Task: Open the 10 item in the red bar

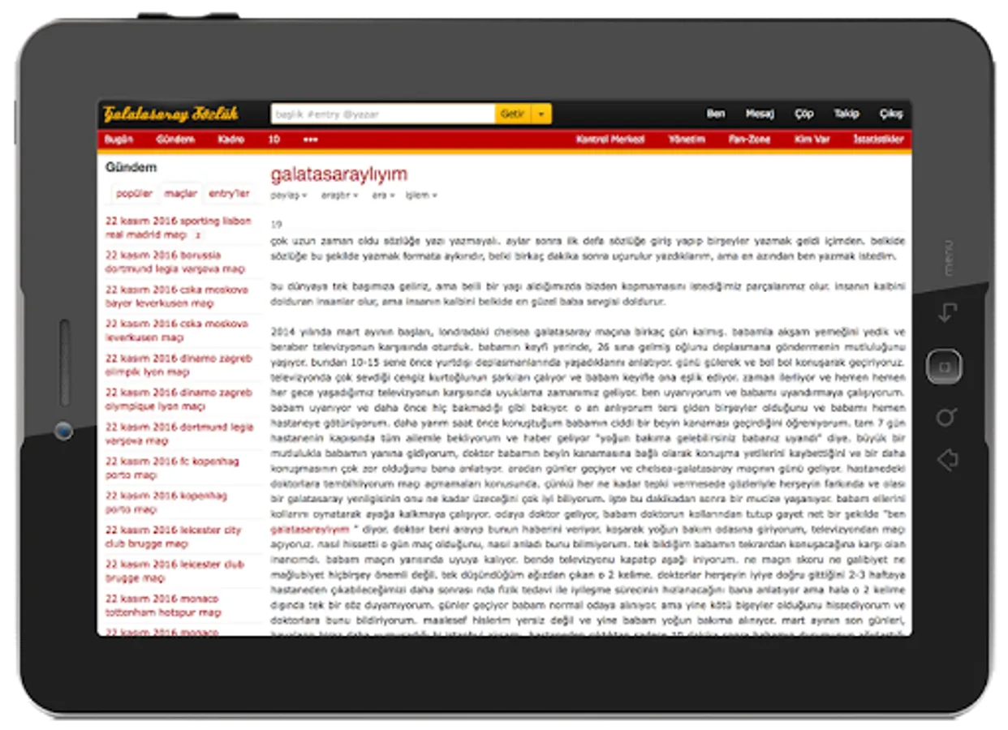Action: (x=274, y=140)
